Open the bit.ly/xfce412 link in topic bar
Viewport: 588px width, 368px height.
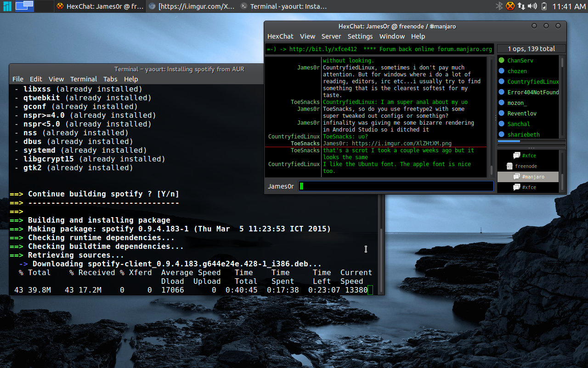323,49
